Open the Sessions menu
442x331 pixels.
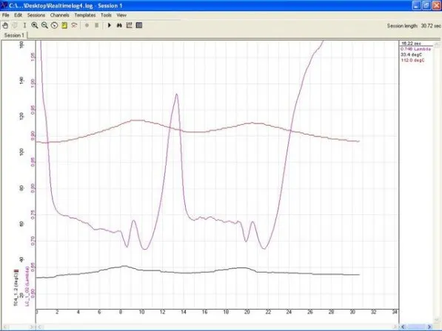(36, 16)
